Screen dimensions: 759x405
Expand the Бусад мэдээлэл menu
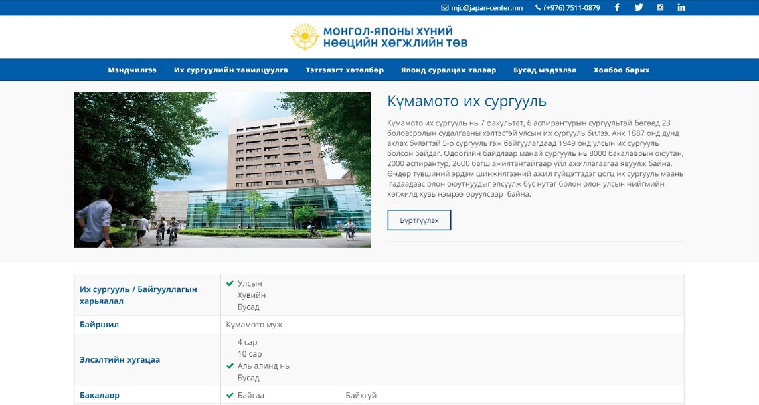click(545, 70)
